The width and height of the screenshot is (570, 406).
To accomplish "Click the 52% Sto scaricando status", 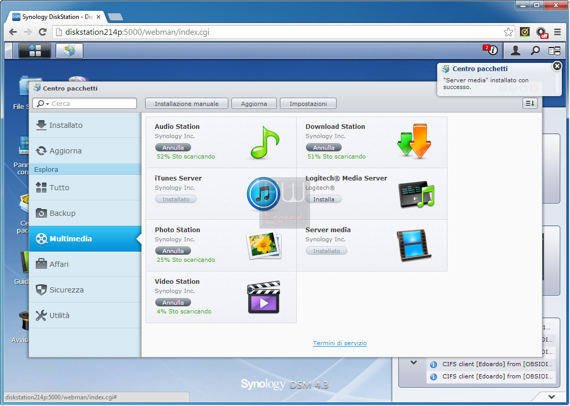I will point(186,156).
